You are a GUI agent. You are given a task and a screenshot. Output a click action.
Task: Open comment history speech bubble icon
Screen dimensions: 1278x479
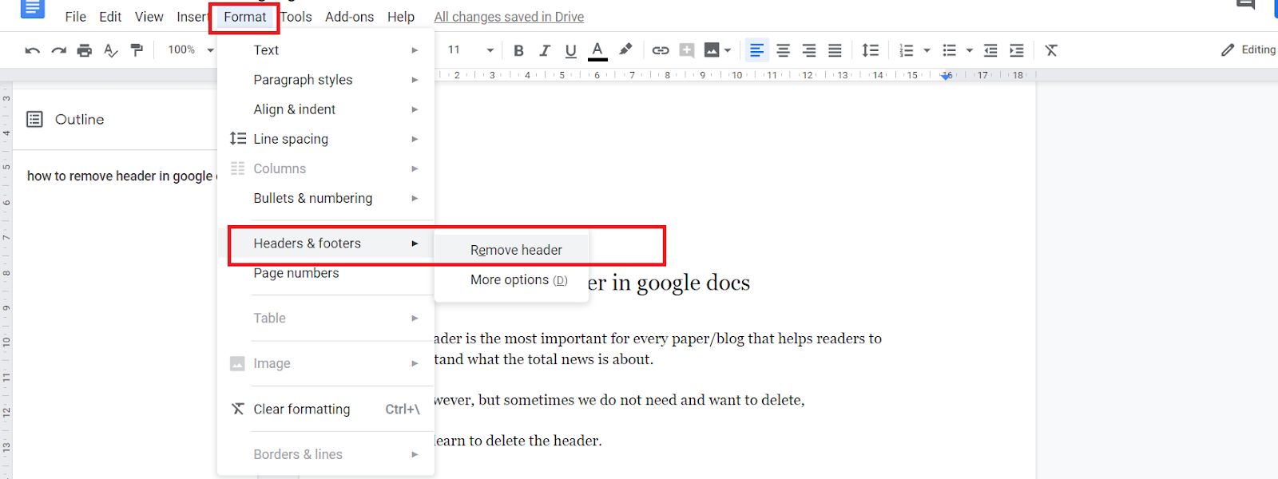click(x=1246, y=5)
